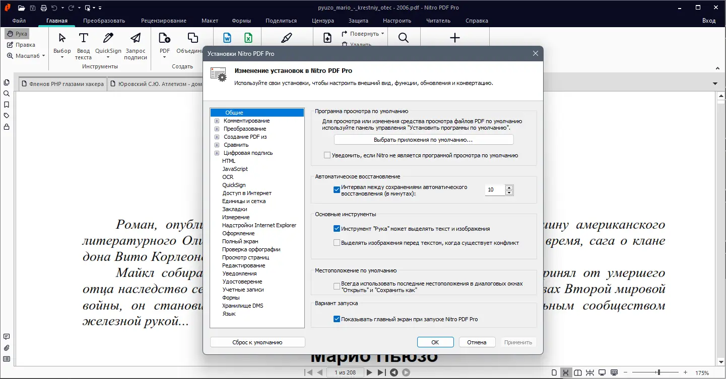The image size is (726, 379).
Task: Click the Отмена button
Action: point(477,342)
